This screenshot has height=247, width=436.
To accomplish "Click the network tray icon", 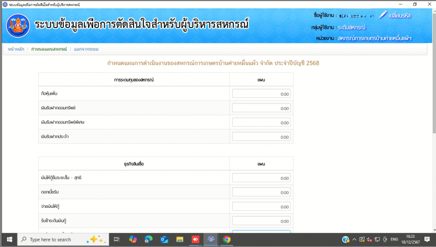I will 377,239.
